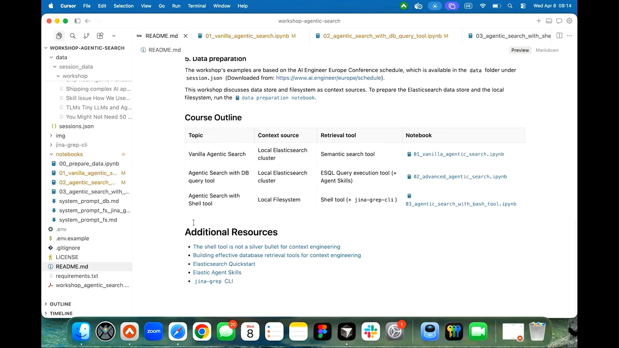Open 'Building effective database retrieval tools' link
This screenshot has width=619, height=348.
[x=277, y=255]
